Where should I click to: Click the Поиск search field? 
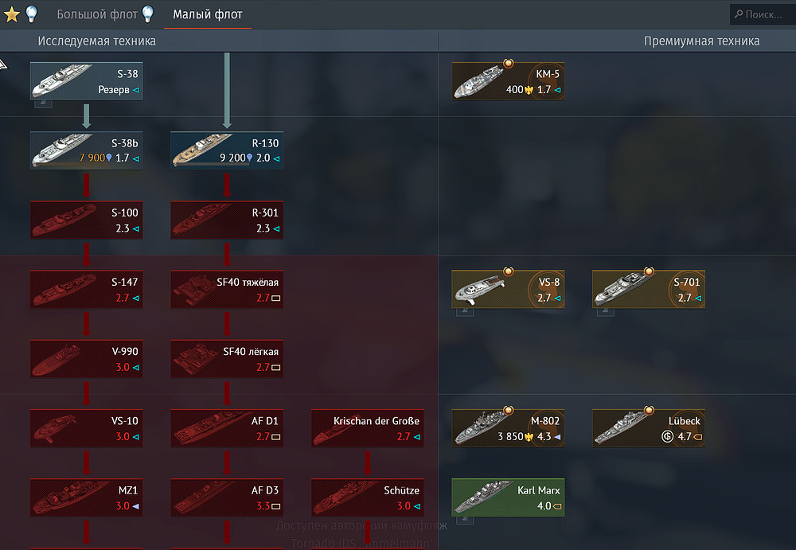tap(763, 14)
